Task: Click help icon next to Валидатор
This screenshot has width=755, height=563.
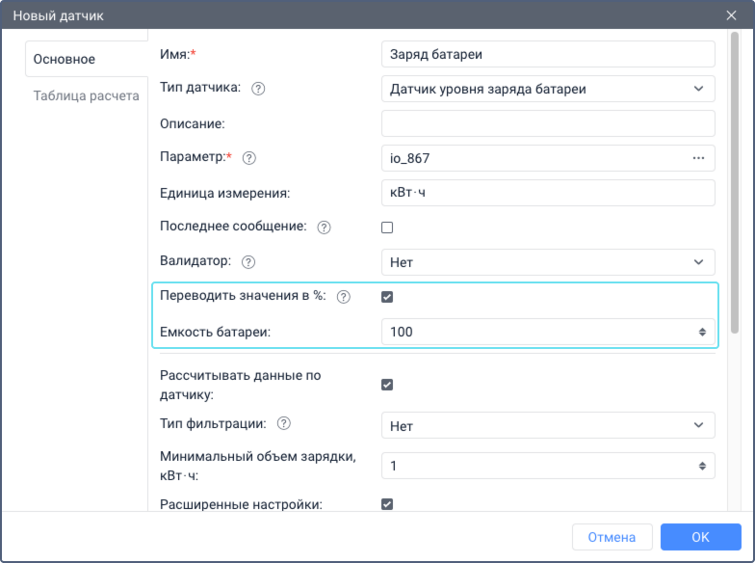Action: tap(248, 261)
